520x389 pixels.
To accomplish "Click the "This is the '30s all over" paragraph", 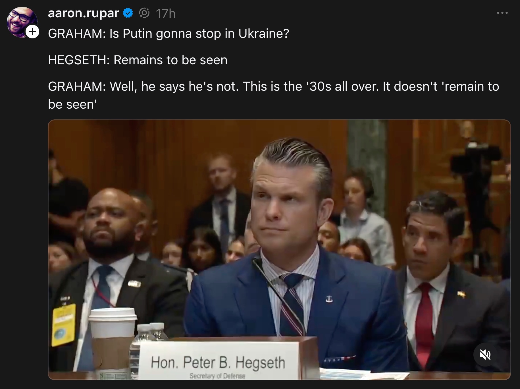I will pos(274,95).
